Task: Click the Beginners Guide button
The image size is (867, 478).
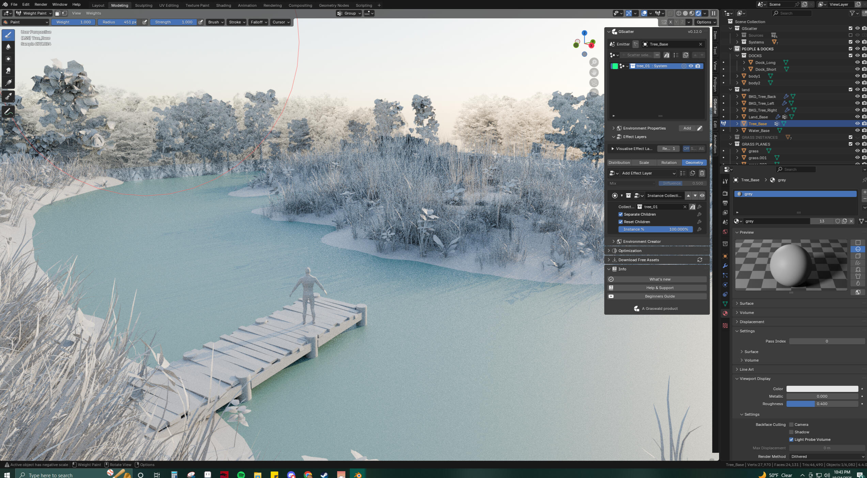Action: (659, 296)
